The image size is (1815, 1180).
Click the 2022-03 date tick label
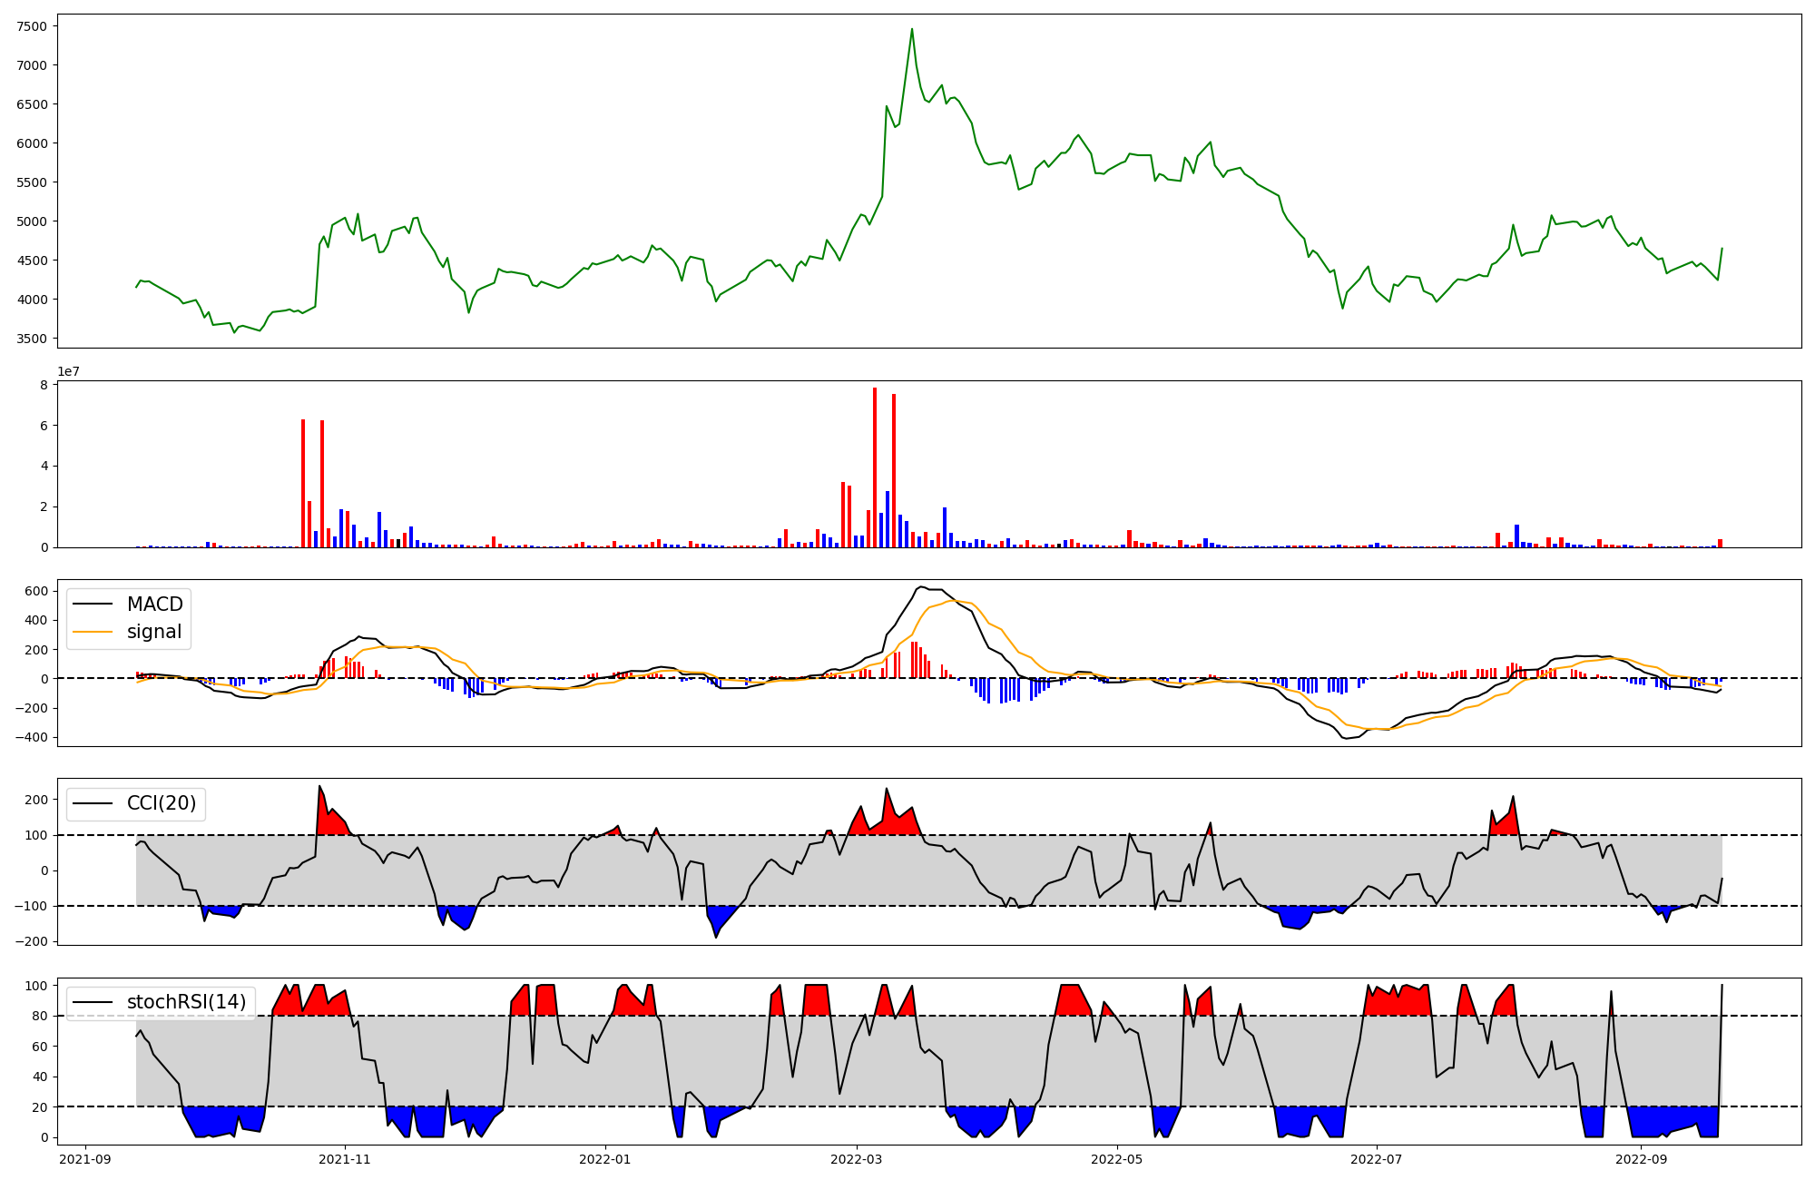click(856, 1159)
